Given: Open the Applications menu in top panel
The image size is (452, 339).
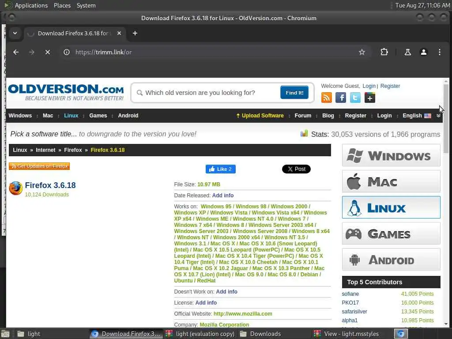Looking at the screenshot, I should point(31,5).
